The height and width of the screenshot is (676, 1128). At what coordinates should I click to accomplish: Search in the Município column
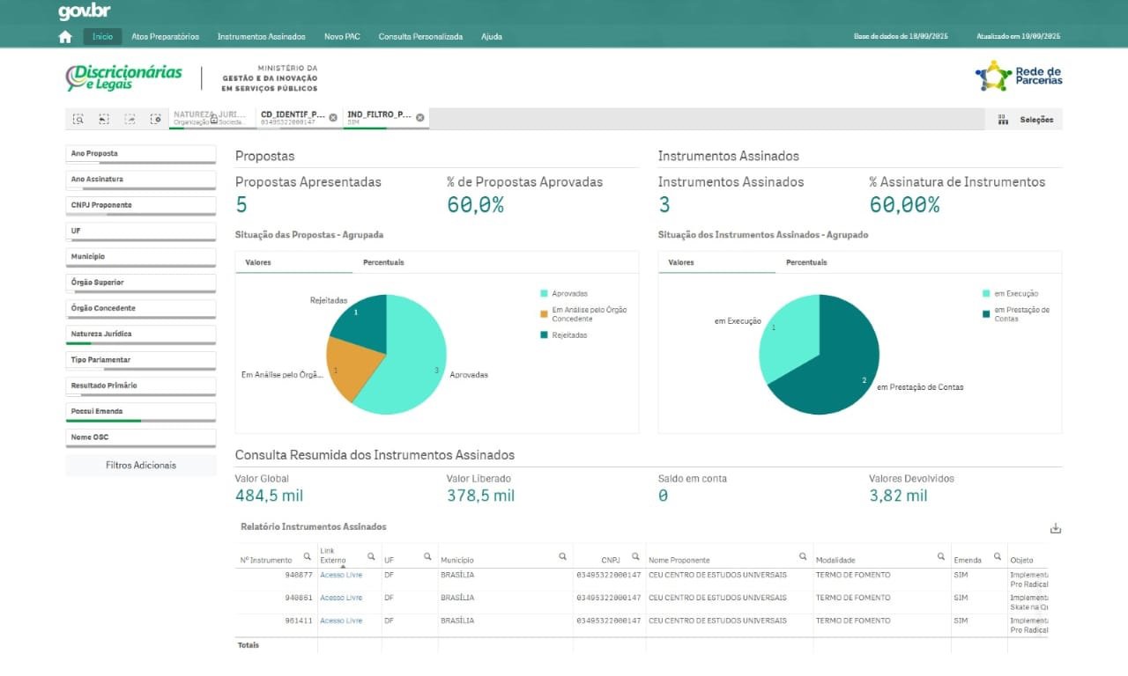(x=562, y=556)
